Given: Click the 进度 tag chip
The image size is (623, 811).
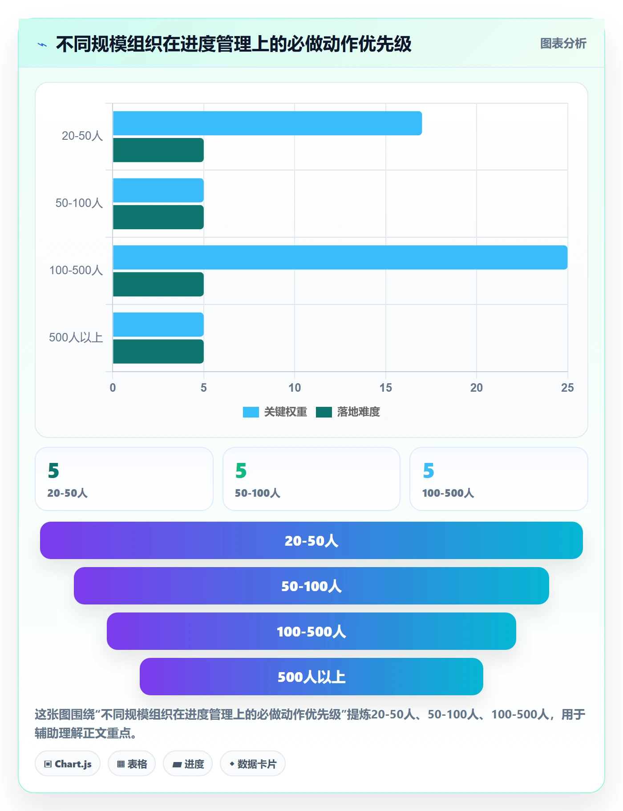Looking at the screenshot, I should point(188,764).
